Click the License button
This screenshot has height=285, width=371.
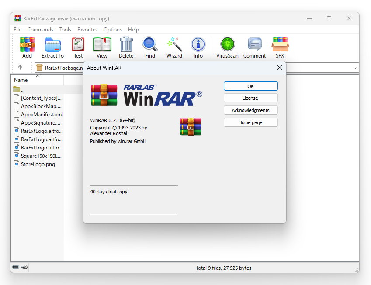(x=250, y=98)
